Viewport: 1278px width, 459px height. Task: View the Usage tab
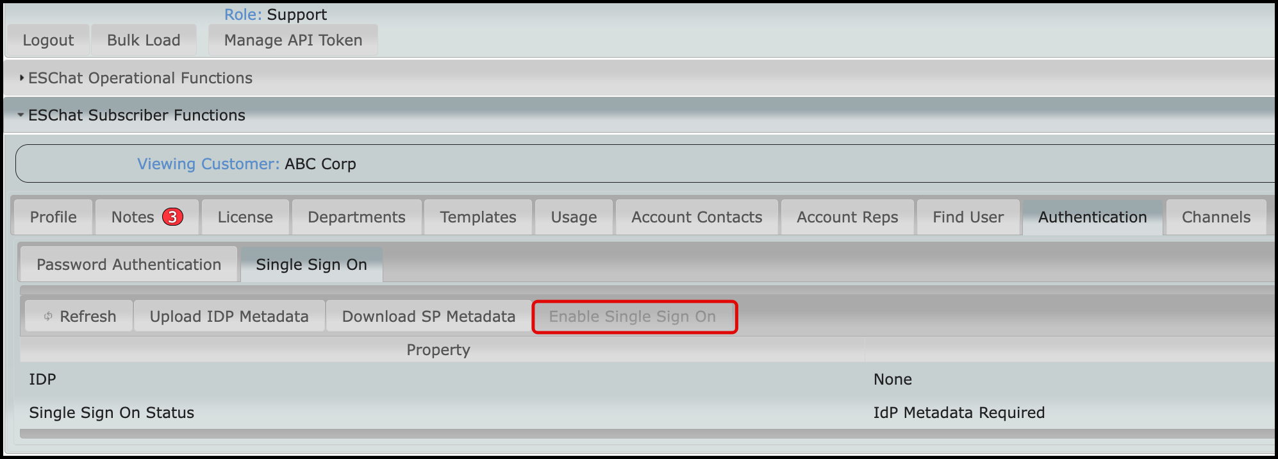pyautogui.click(x=574, y=217)
